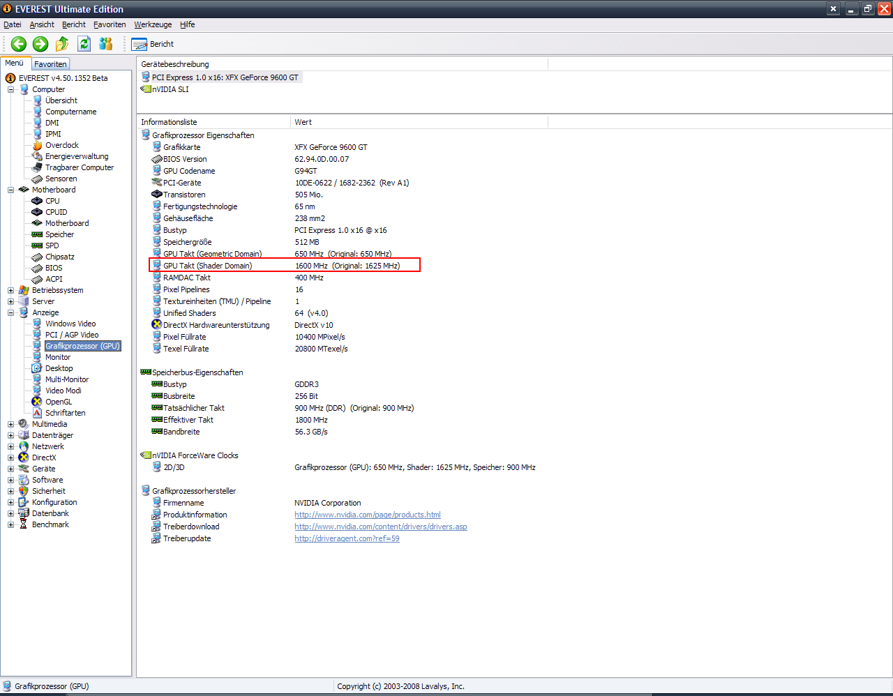The width and height of the screenshot is (893, 696).
Task: Click the Up one level toolbar icon
Action: (62, 44)
